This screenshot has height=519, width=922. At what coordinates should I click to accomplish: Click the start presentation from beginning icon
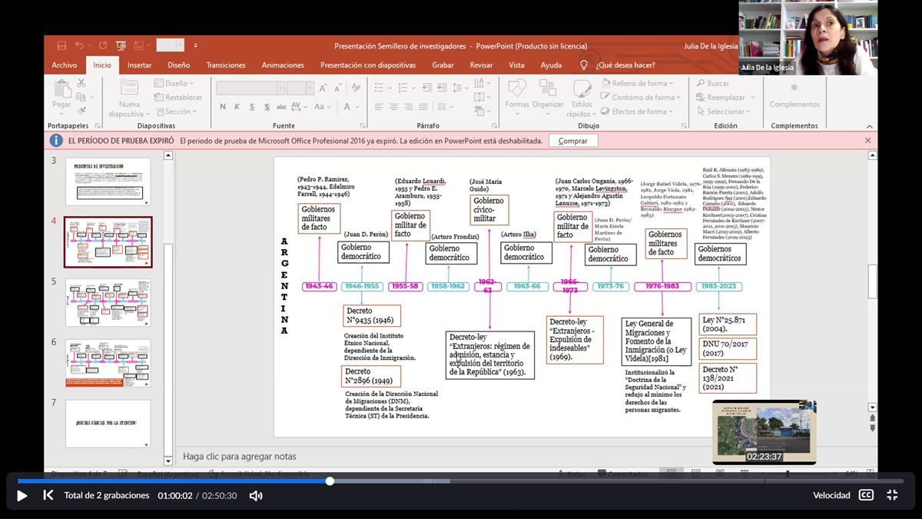click(x=121, y=46)
